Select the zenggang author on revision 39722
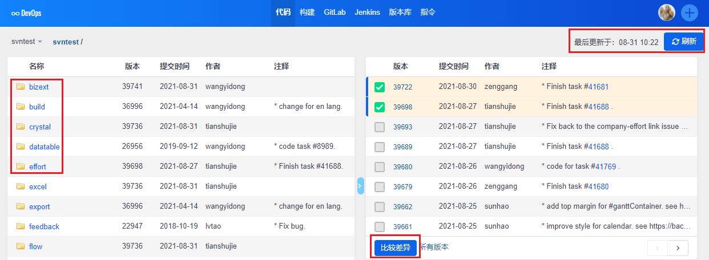 click(x=501, y=87)
